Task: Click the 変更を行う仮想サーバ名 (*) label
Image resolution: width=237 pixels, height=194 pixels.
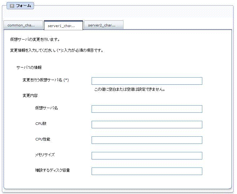Action: pos(46,80)
